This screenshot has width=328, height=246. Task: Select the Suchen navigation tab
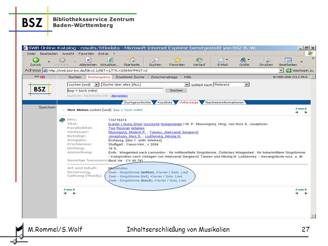tap(75, 77)
